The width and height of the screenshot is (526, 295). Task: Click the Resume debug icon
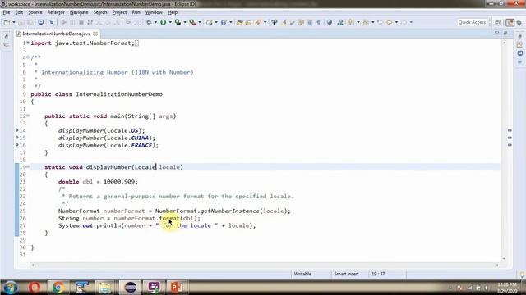pos(64,22)
